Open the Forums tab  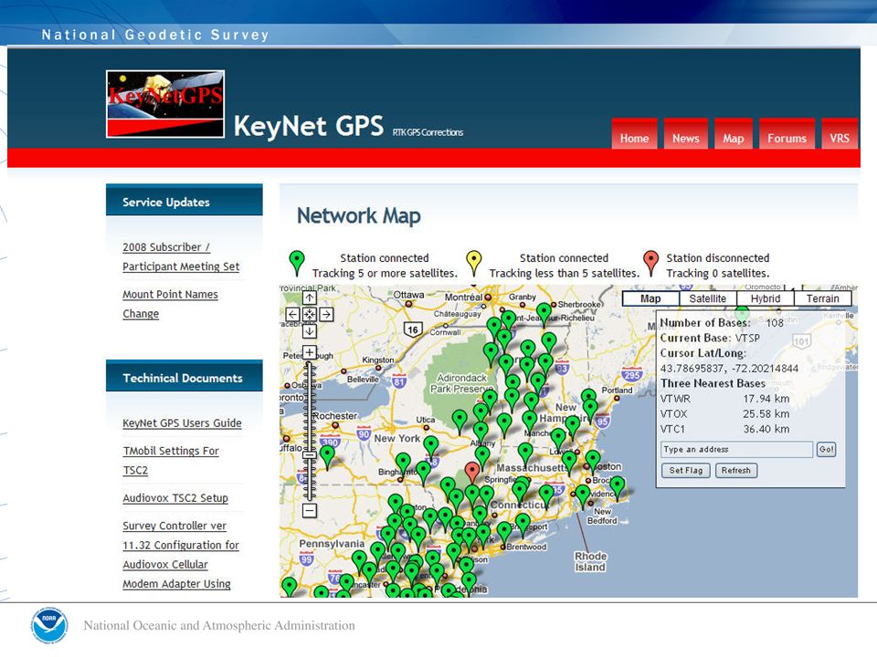pyautogui.click(x=787, y=134)
